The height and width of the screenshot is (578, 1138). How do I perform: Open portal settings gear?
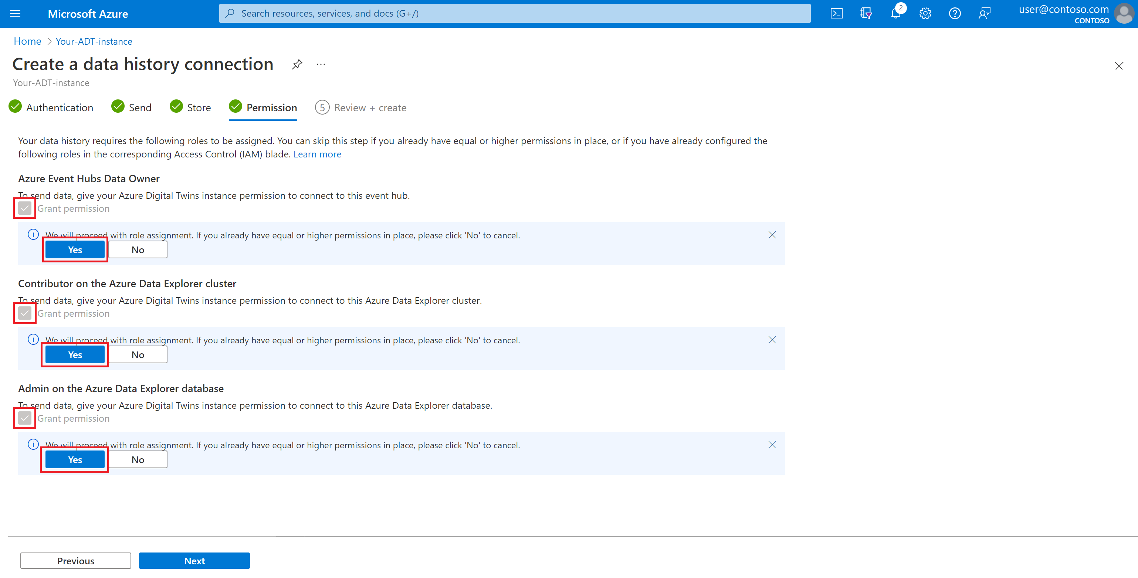[x=925, y=14]
